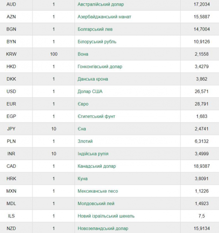Screen dimensions: 219x233
Task: Open the Австралійський долар link
Action: coord(101,4)
